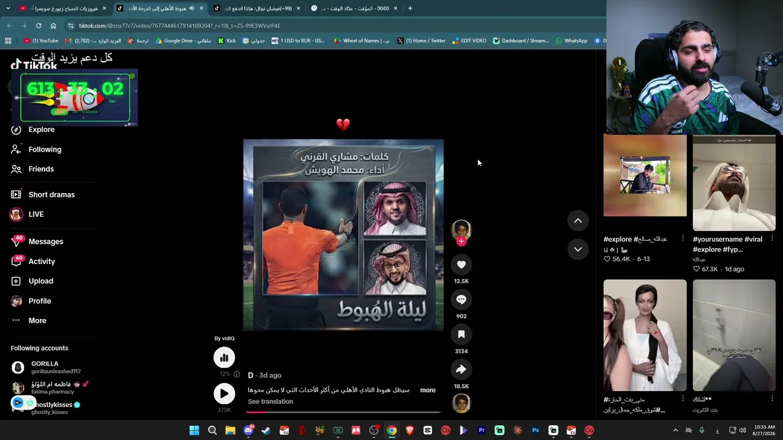Bookmark the video using the favorites icon

(461, 334)
